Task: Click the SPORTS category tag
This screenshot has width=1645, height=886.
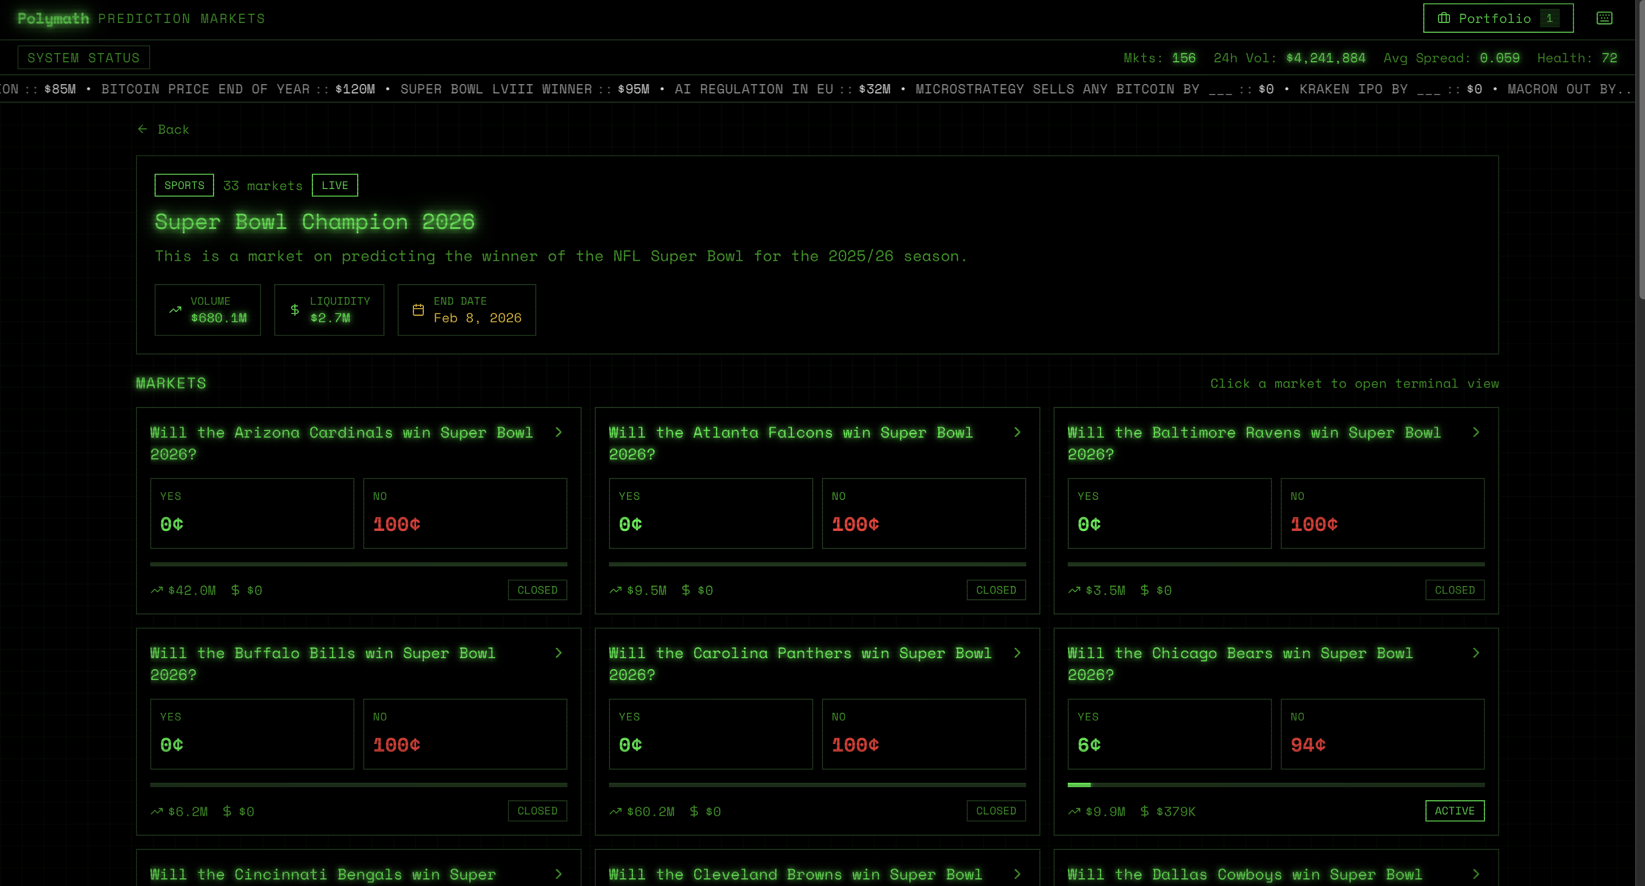Action: 184,185
